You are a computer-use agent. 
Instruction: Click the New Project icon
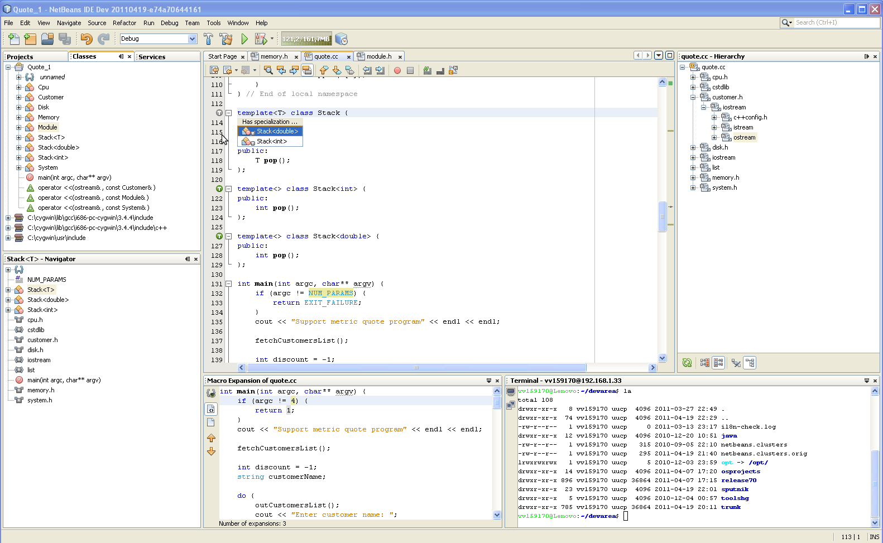point(31,39)
